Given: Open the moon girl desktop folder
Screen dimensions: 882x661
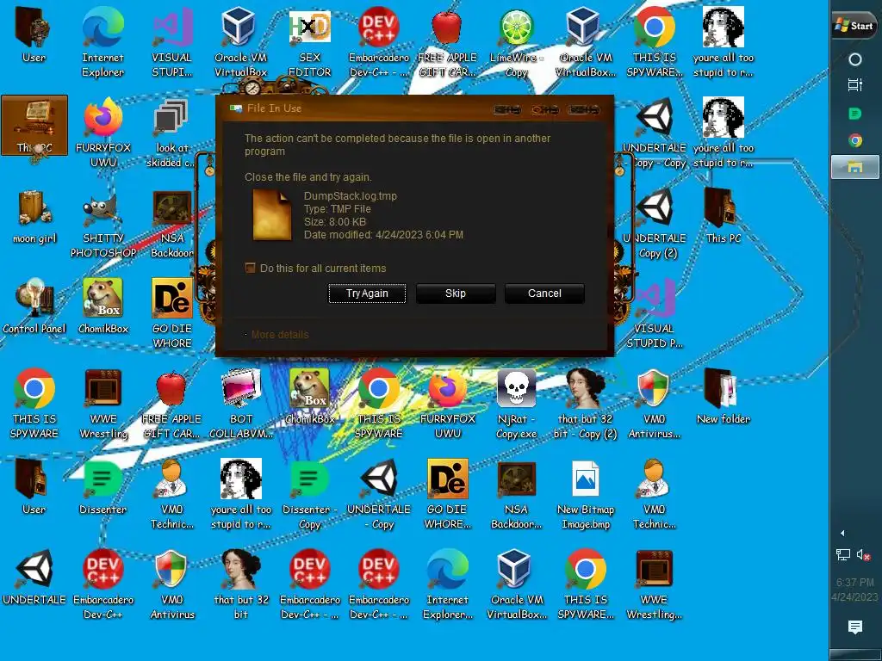Looking at the screenshot, I should [34, 216].
